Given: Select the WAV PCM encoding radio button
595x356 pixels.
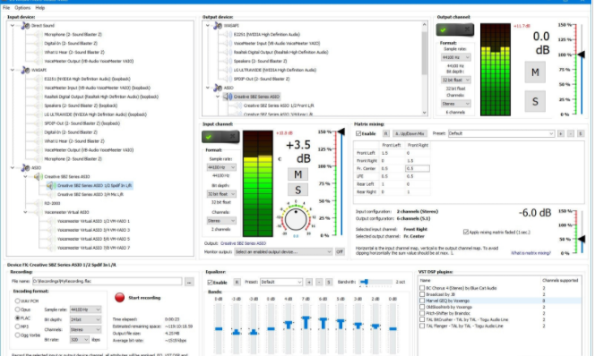Looking at the screenshot, I should point(17,301).
